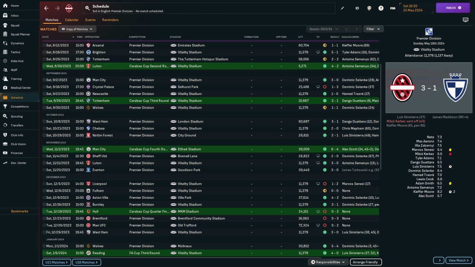Open the help question mark icon
The width and height of the screenshot is (475, 267).
(x=381, y=8)
